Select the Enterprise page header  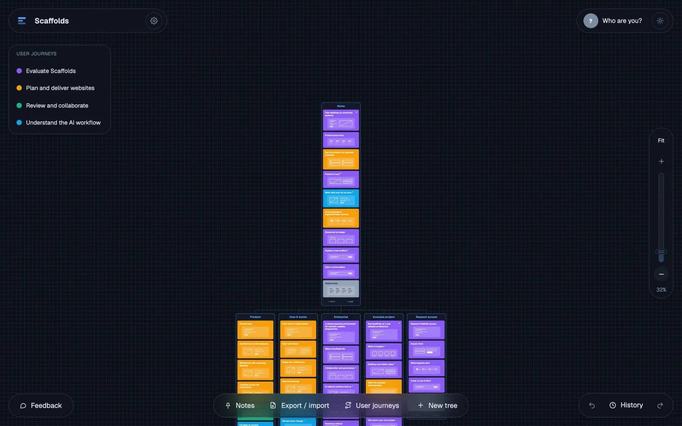(341, 317)
